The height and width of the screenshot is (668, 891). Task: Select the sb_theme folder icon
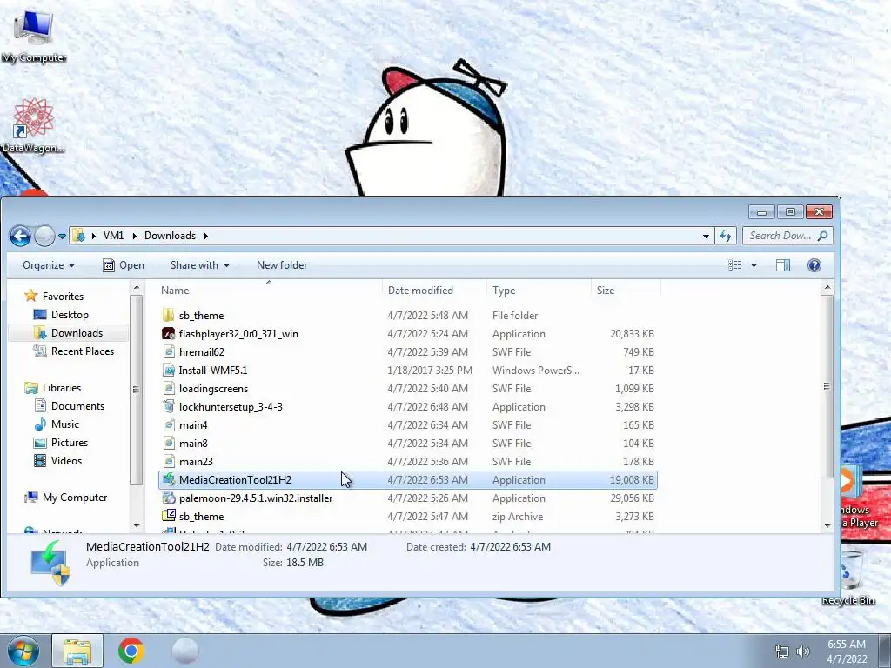point(168,315)
